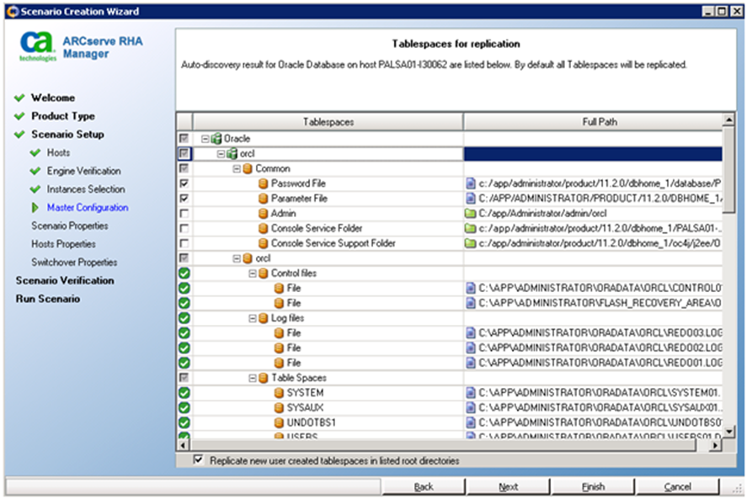Toggle the Common group checkbox
Viewport: 747px width, 499px height.
point(184,168)
